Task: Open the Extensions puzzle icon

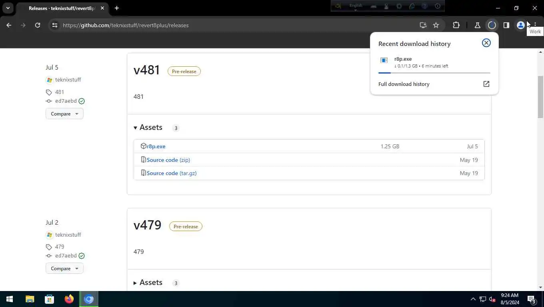Action: [x=456, y=25]
